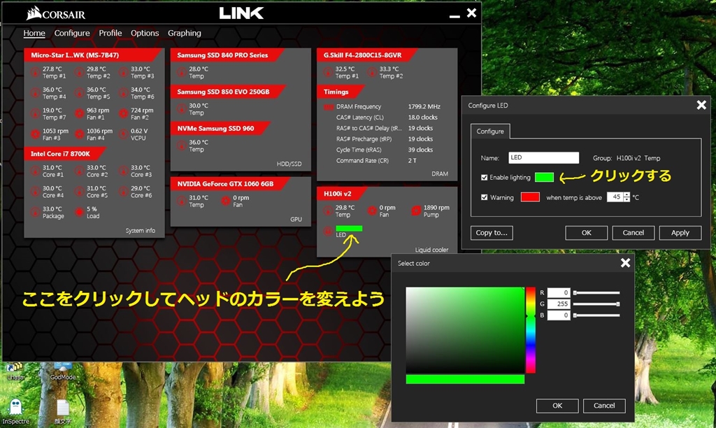Click the GTX 1060 Temp icon
The width and height of the screenshot is (716, 428).
pos(182,201)
